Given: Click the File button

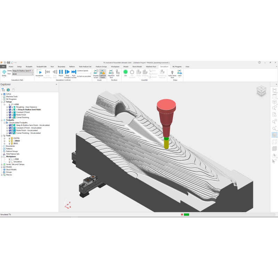Looking at the screenshot, I should (3, 66).
